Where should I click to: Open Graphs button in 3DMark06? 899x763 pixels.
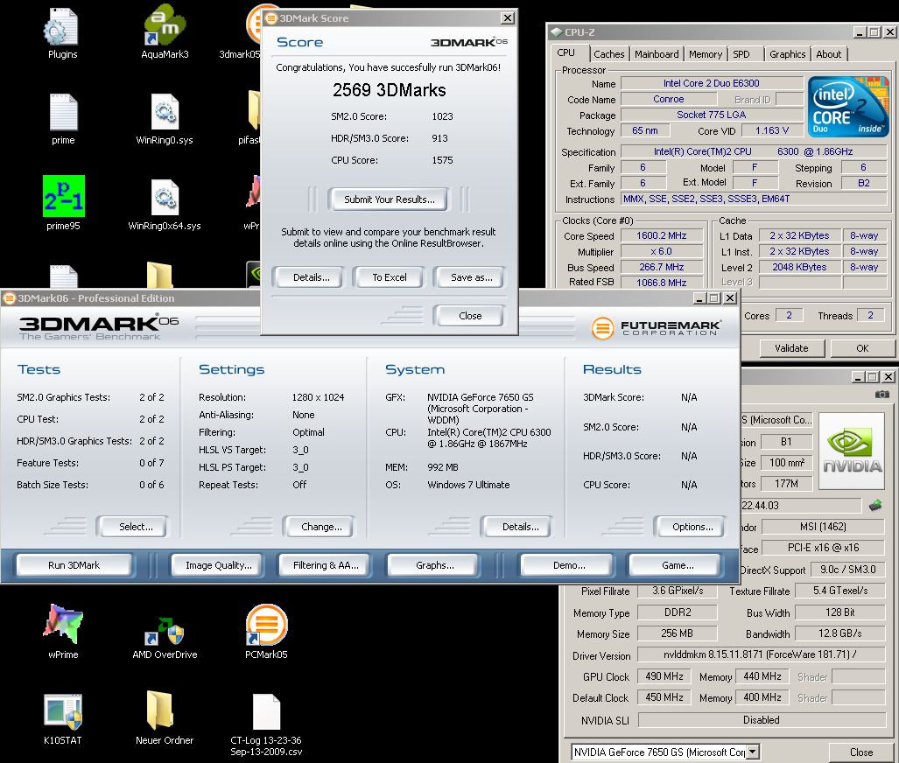pyautogui.click(x=434, y=565)
